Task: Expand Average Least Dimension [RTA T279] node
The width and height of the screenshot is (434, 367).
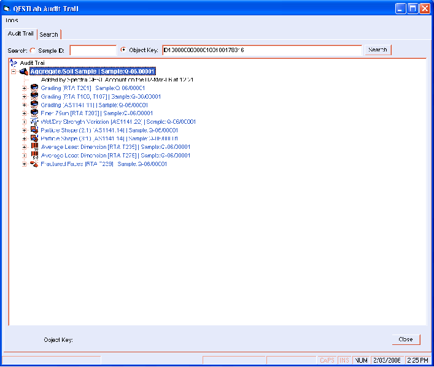Action: pyautogui.click(x=25, y=156)
